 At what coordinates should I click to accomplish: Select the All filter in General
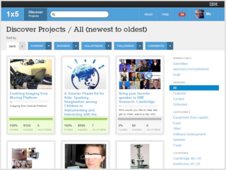(x=194, y=88)
